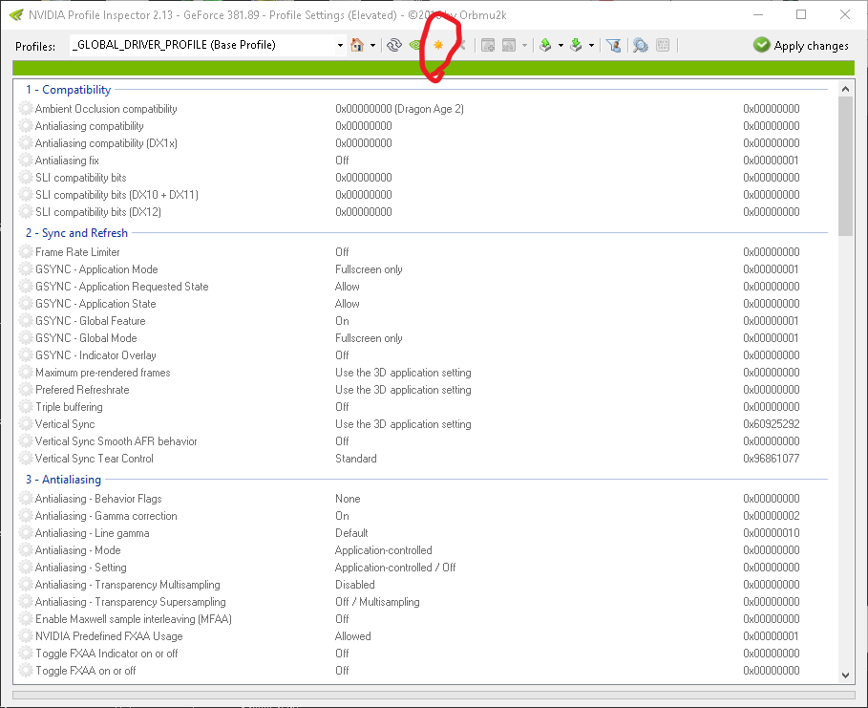Restore profile to NVIDIA defaults

tap(415, 45)
